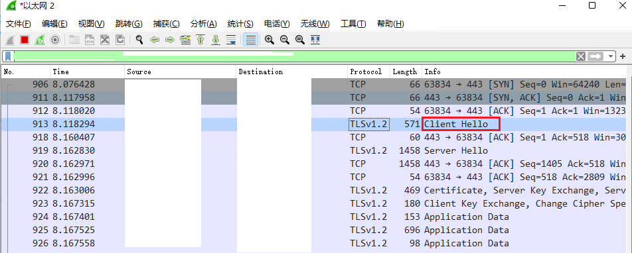Select packet 918 at time 8.160407

pyautogui.click(x=314, y=138)
